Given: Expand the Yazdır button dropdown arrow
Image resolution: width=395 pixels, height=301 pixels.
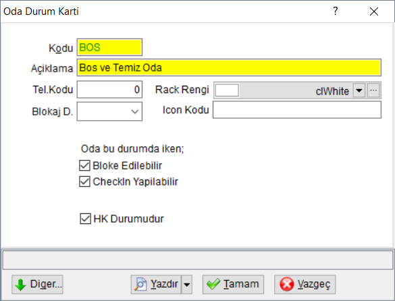Looking at the screenshot, I should coord(187,285).
